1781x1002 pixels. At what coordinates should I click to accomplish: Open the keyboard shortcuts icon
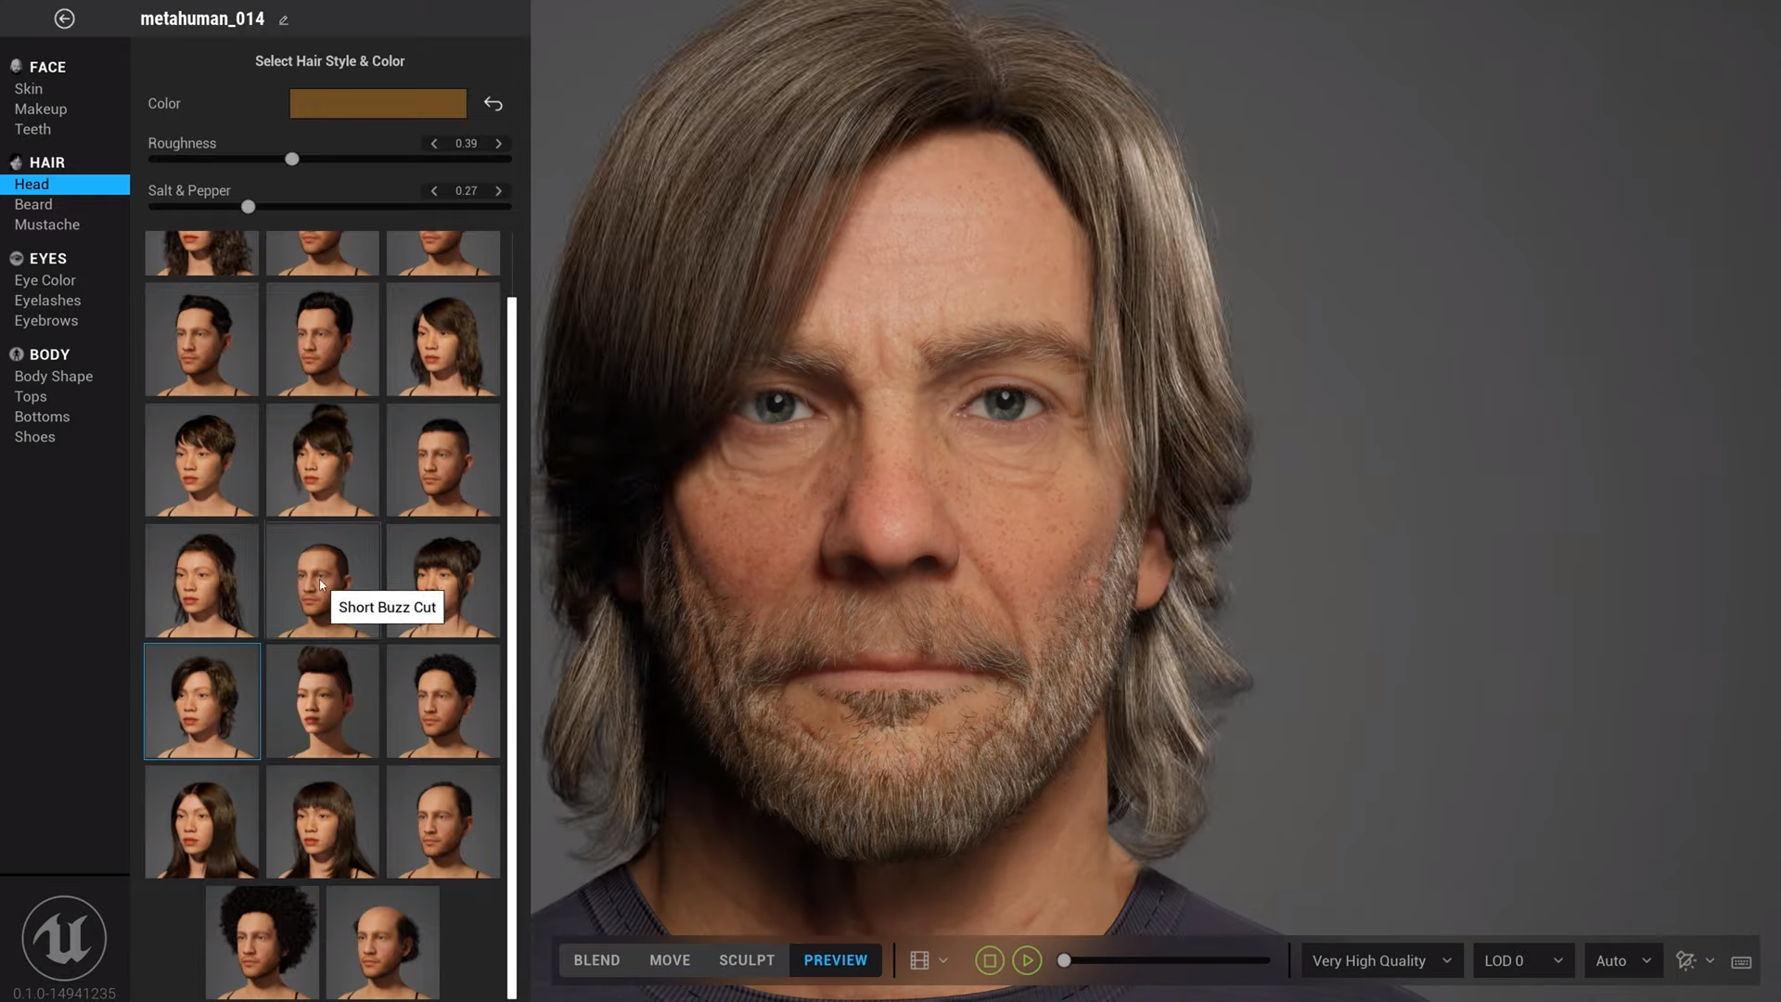point(1741,961)
